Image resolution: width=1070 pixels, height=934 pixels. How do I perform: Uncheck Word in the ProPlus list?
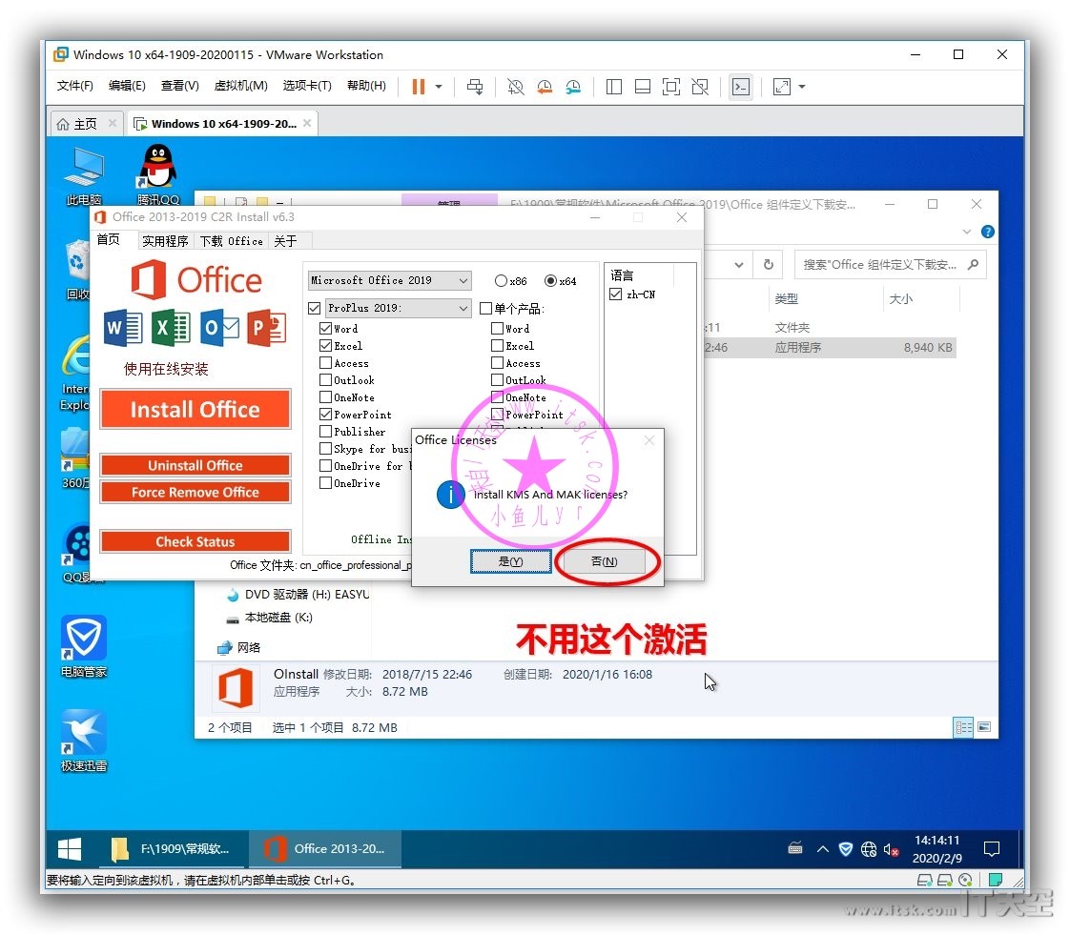click(325, 329)
